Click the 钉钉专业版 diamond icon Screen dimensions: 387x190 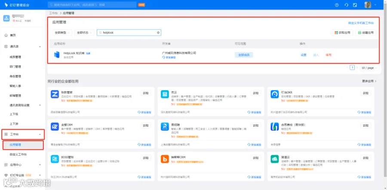click(x=6, y=175)
